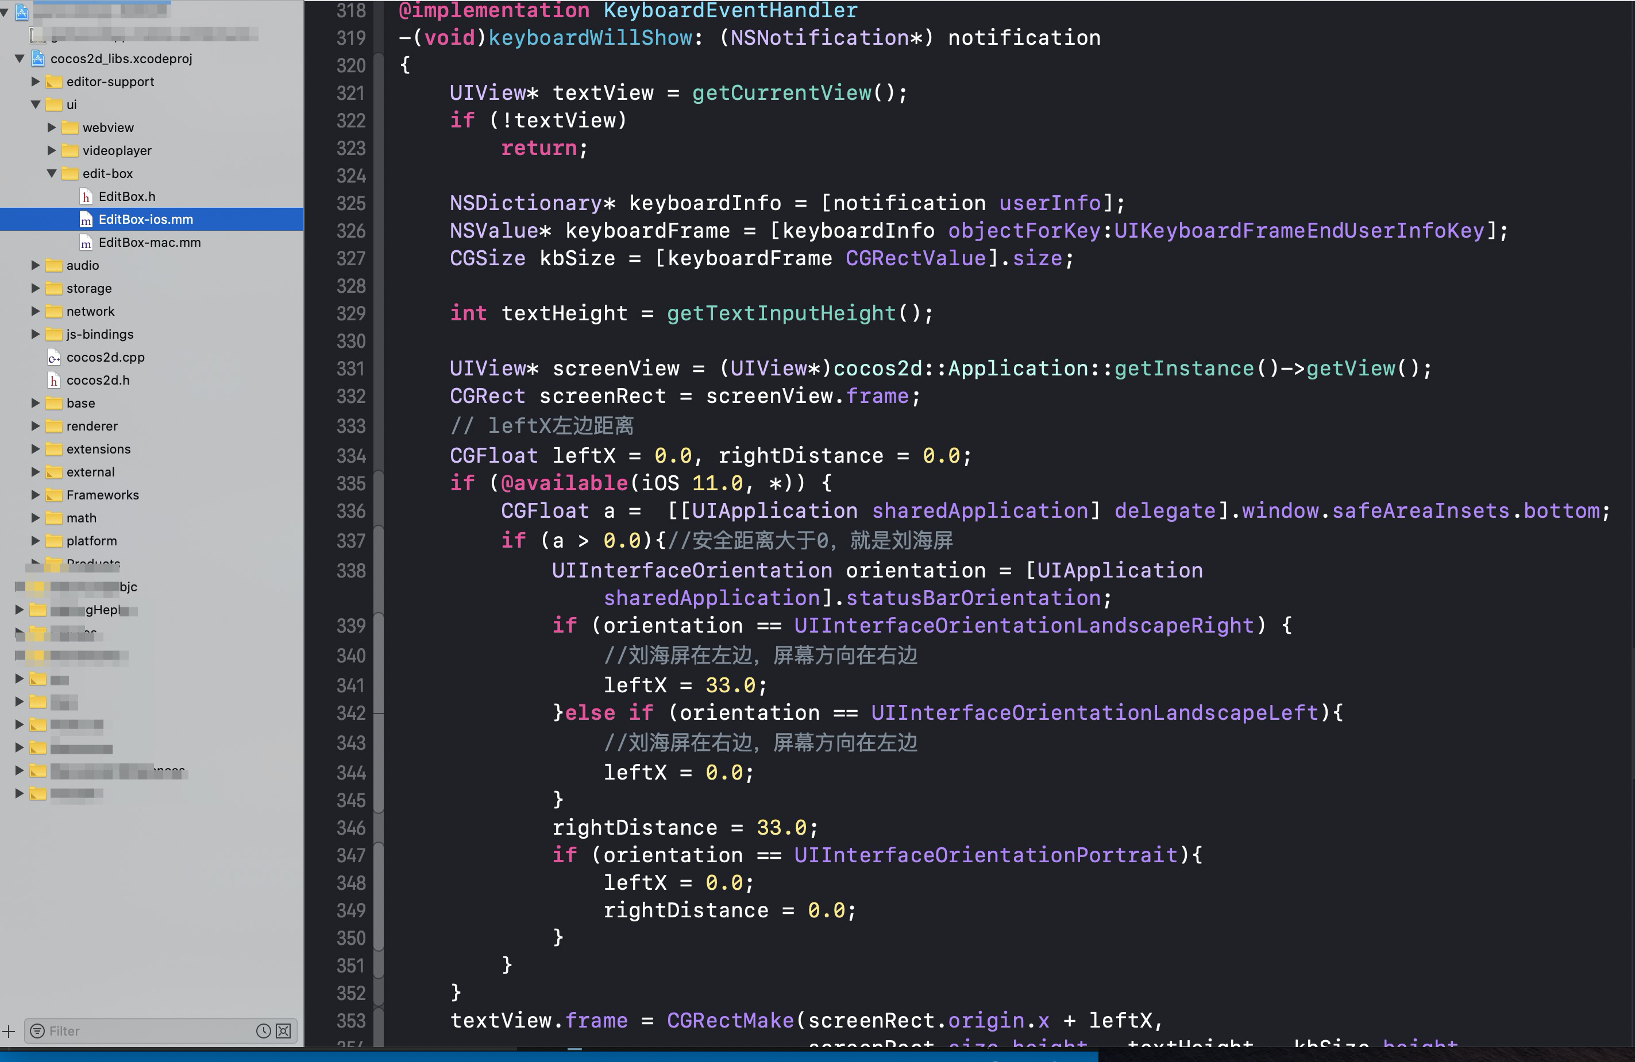1635x1062 pixels.
Task: Click the cocos2d_libs project icon
Action: [38, 59]
